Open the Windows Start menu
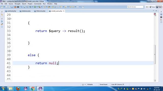163x91 pixels. [x=3, y=89]
